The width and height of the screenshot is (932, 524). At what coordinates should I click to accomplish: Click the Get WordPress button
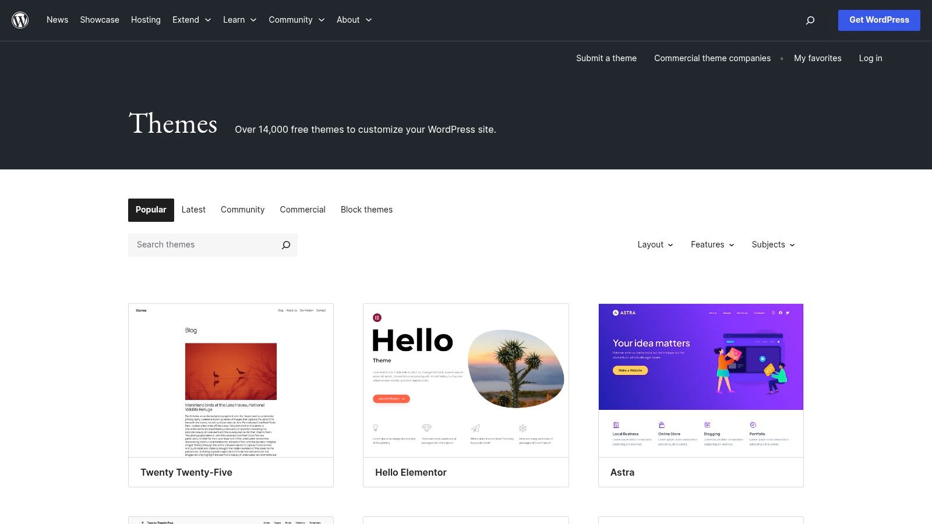click(879, 20)
